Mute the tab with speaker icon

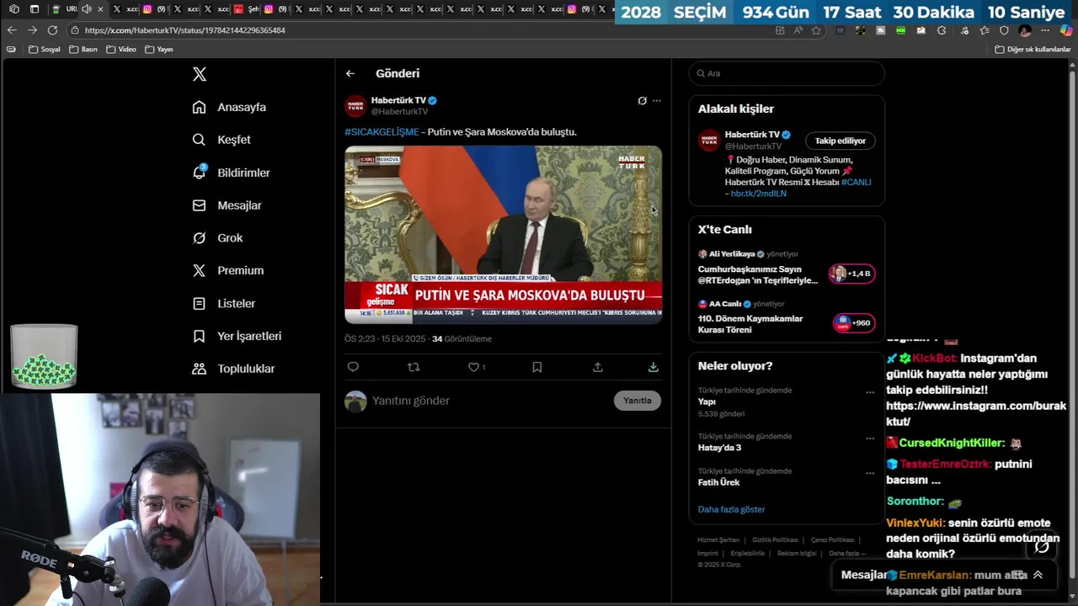coord(87,9)
